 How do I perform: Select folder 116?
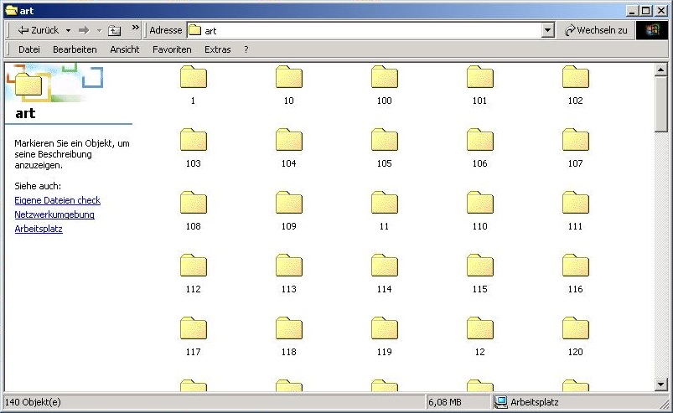pos(576,274)
